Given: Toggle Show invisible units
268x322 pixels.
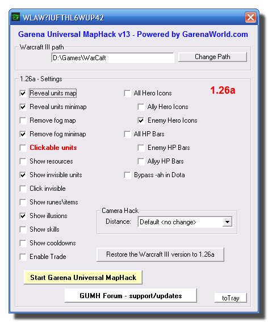Looking at the screenshot, I should pos(23,175).
